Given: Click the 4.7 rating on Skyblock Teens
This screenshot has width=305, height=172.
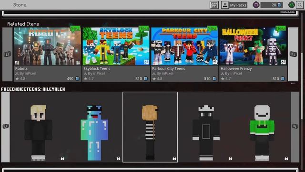Looking at the screenshot, I should coord(89,78).
